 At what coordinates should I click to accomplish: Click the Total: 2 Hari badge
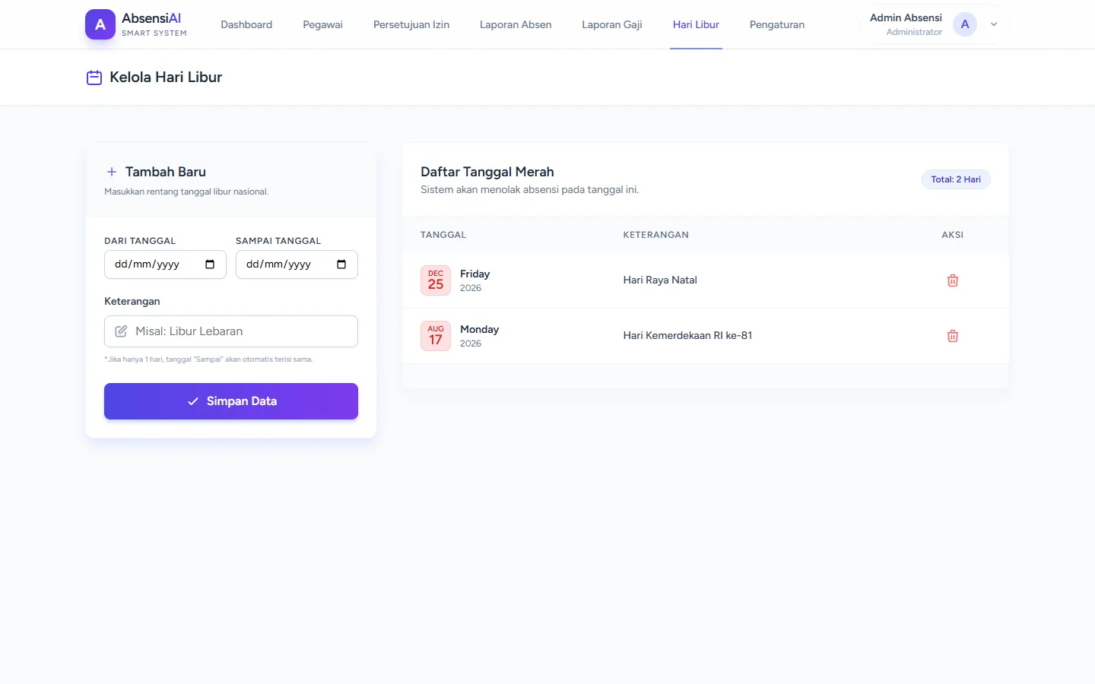[956, 179]
